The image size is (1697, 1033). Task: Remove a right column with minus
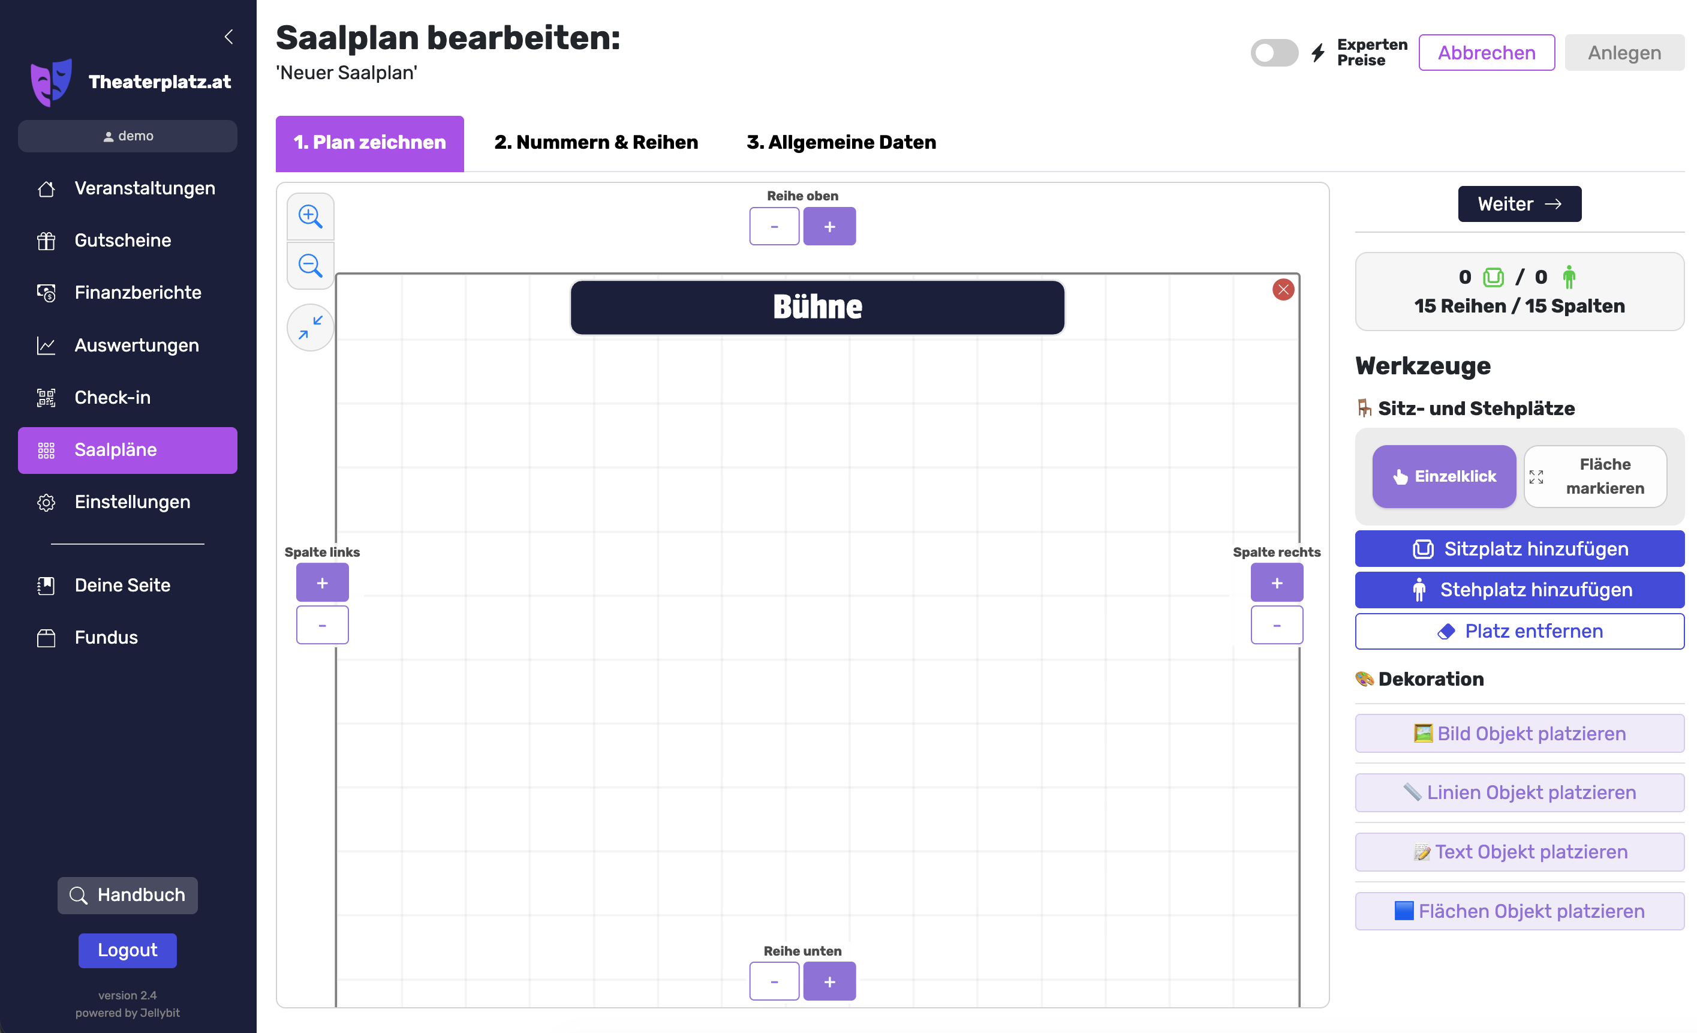click(1276, 625)
